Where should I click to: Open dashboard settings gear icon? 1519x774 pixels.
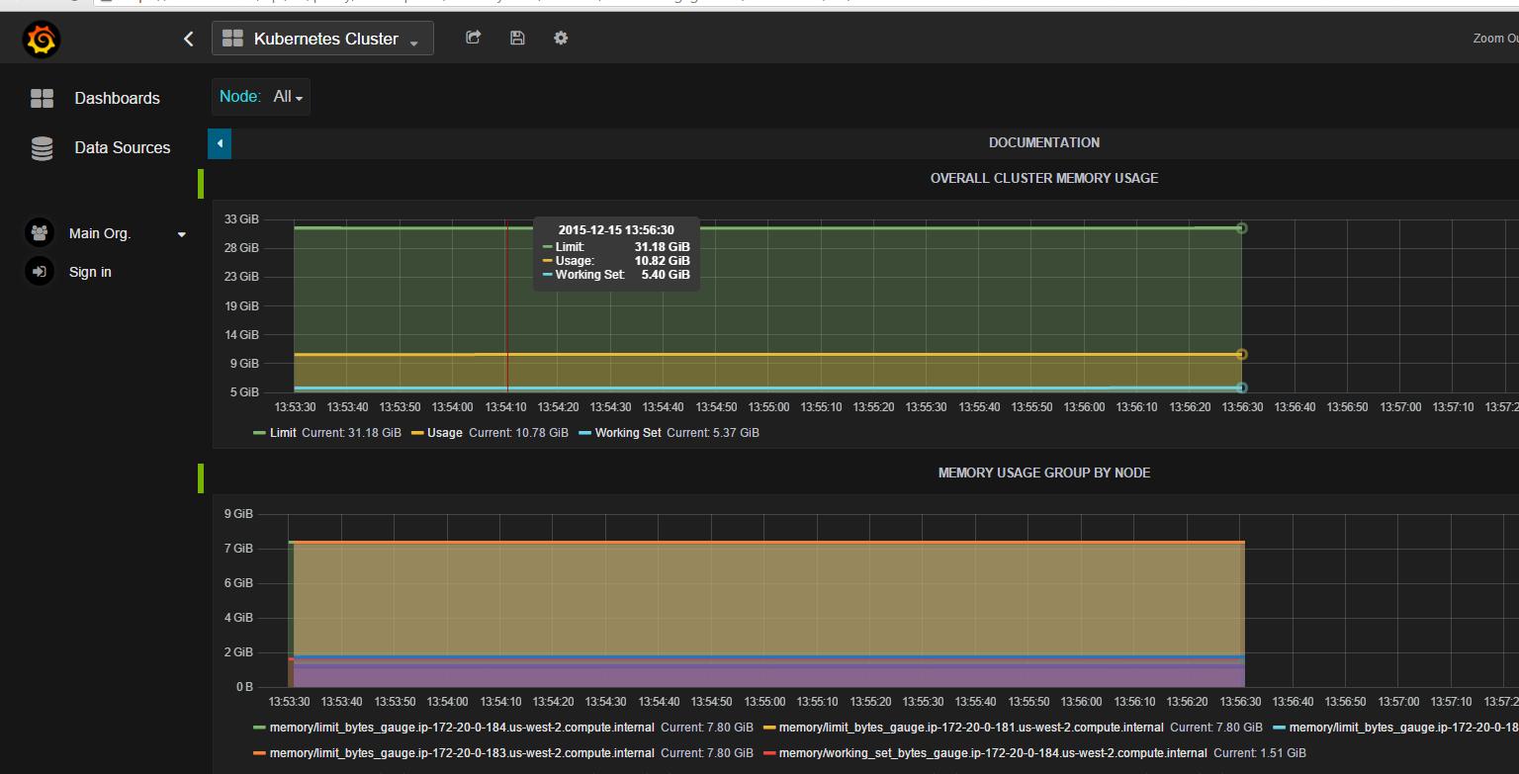coord(561,38)
